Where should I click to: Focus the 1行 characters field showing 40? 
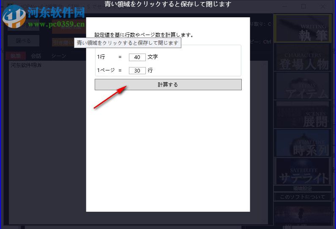tap(137, 57)
